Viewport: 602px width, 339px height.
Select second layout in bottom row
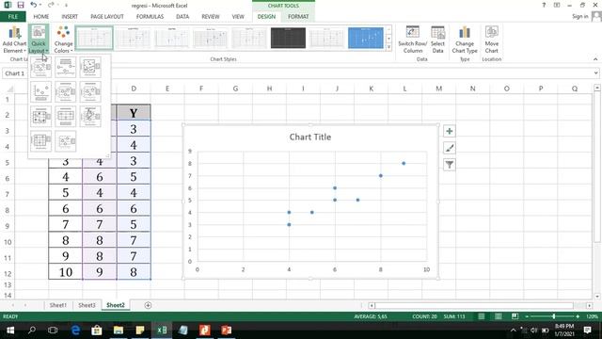(66, 141)
